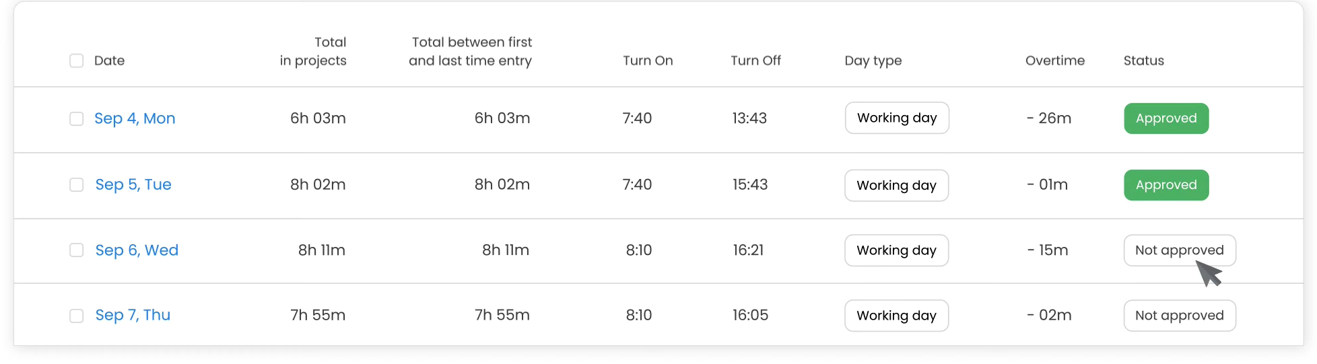Click the Approved status on Sep 4
This screenshot has width=1317, height=364.
(1166, 118)
